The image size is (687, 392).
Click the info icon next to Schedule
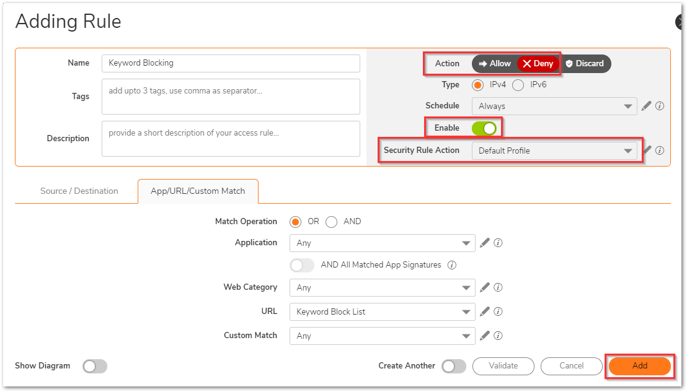(x=660, y=106)
